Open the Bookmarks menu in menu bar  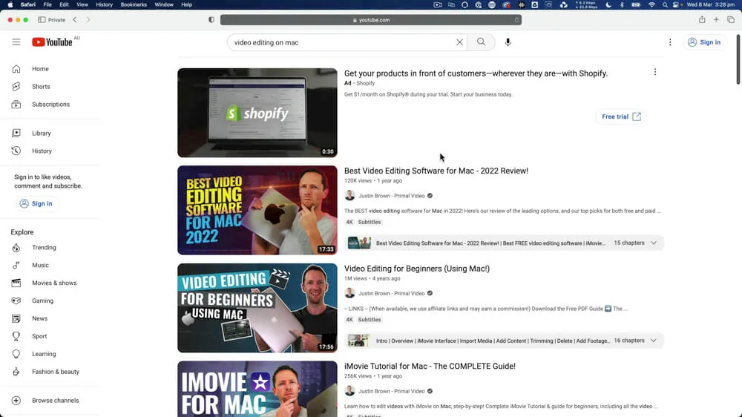tap(134, 4)
